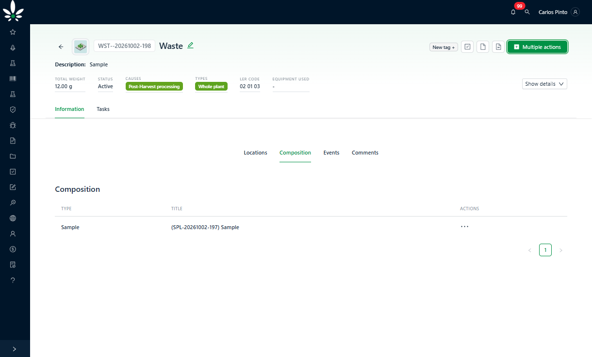Click the next page arrow in pagination

pyautogui.click(x=561, y=250)
